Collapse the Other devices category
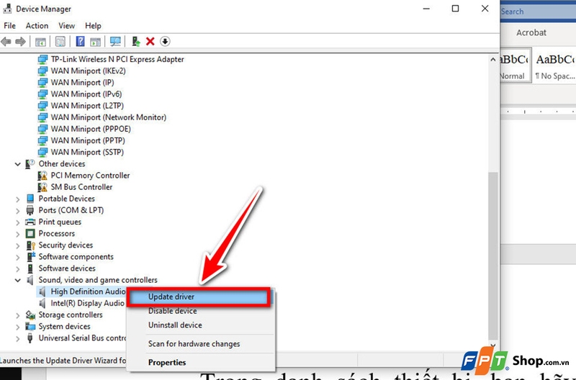This screenshot has height=380, width=576. 17,164
